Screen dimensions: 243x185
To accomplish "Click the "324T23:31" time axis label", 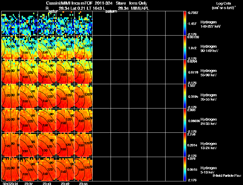I will 10,184.
